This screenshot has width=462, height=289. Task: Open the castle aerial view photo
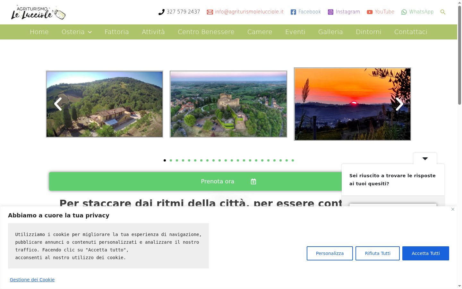[228, 104]
